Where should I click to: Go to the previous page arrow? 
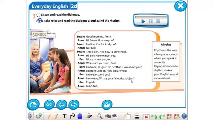pos(62,105)
